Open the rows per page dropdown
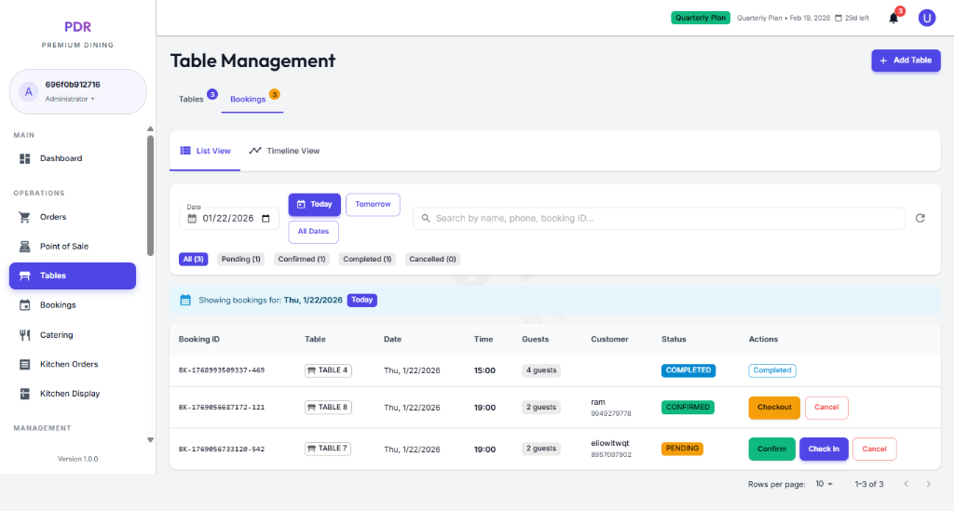 [824, 484]
